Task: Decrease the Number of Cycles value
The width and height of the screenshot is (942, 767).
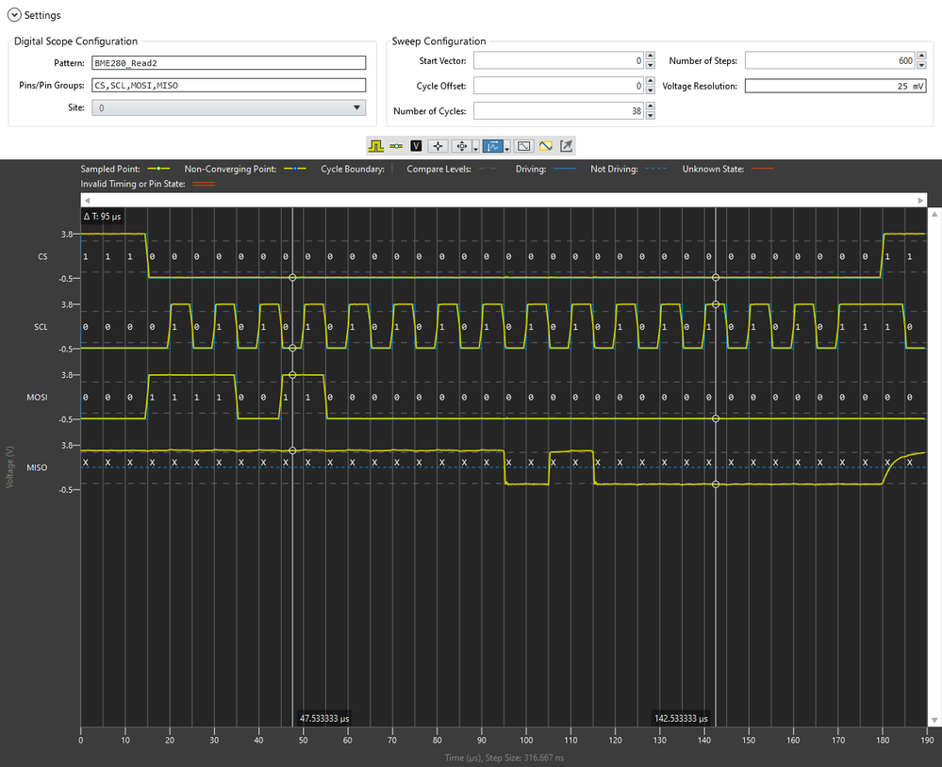Action: point(650,115)
